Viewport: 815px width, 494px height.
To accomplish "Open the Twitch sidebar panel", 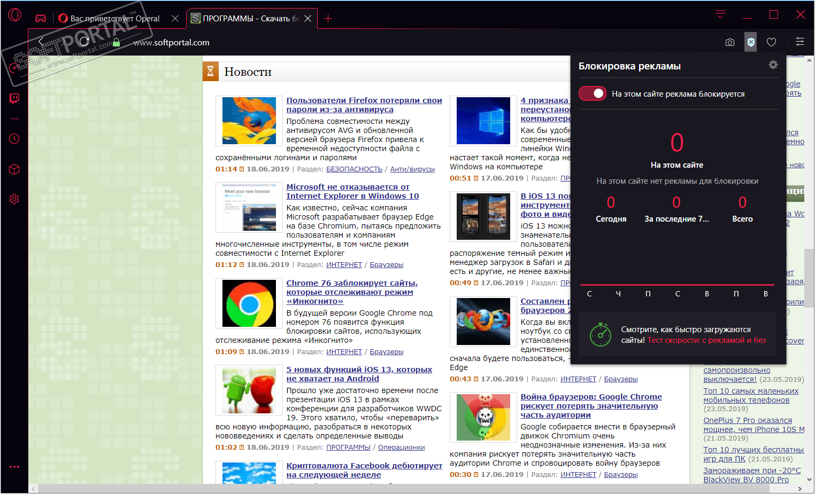I will [14, 98].
